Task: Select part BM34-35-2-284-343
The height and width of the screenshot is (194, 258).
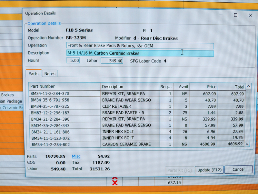Action: (x=65, y=125)
